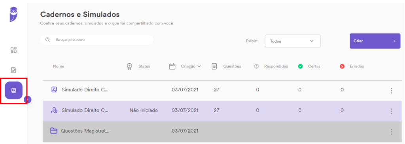Viewport: 405px width, 144px height.
Task: Click the folder icon of Questões Magistrat...
Action: 53,131
